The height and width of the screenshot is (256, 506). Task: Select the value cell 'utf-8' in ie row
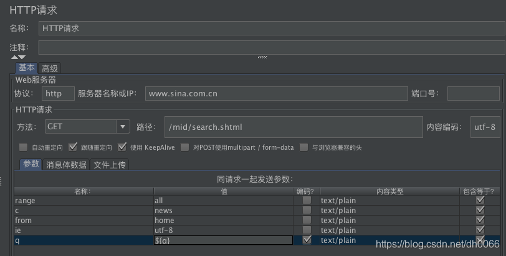click(224, 231)
